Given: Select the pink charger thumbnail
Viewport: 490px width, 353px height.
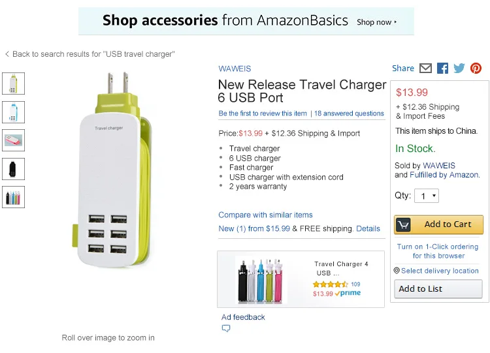Looking at the screenshot, I should (x=14, y=140).
